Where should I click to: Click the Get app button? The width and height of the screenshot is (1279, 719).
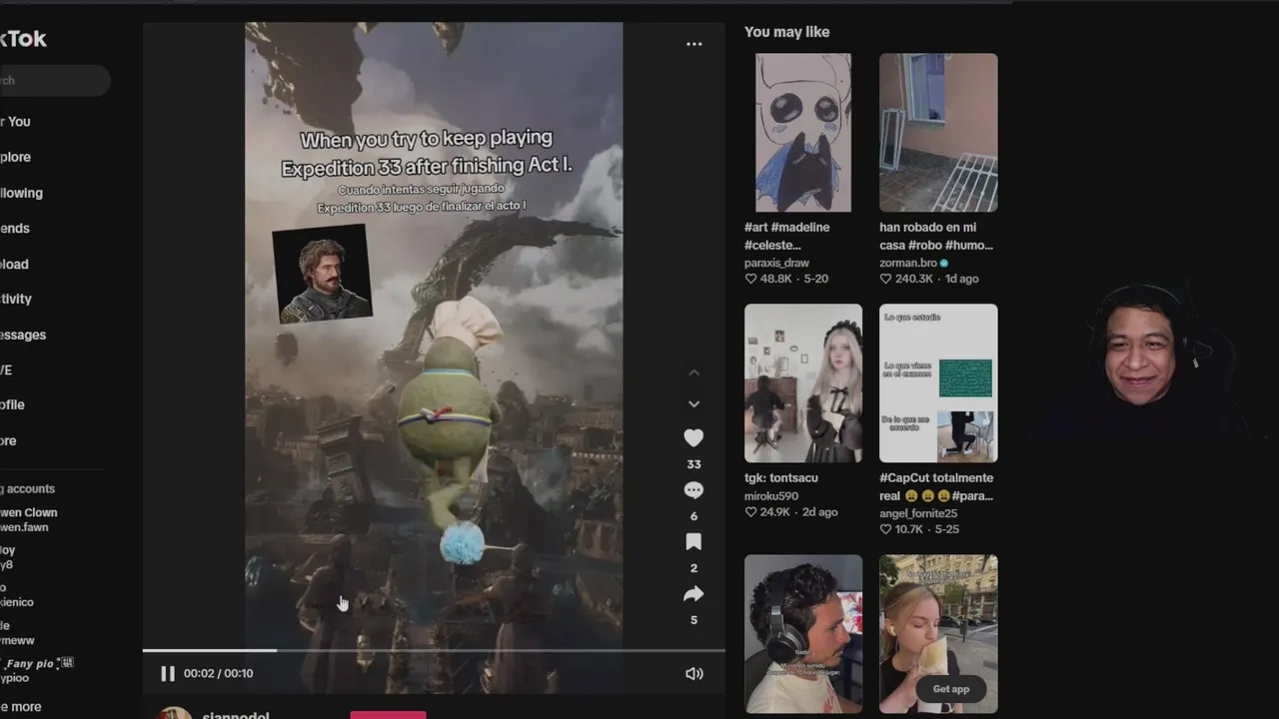pos(951,689)
